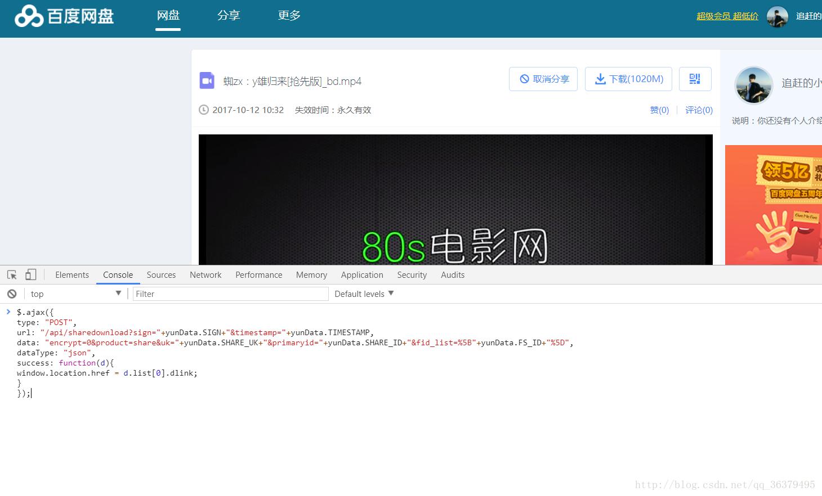Toggle the device toolbar in DevTools

click(31, 274)
